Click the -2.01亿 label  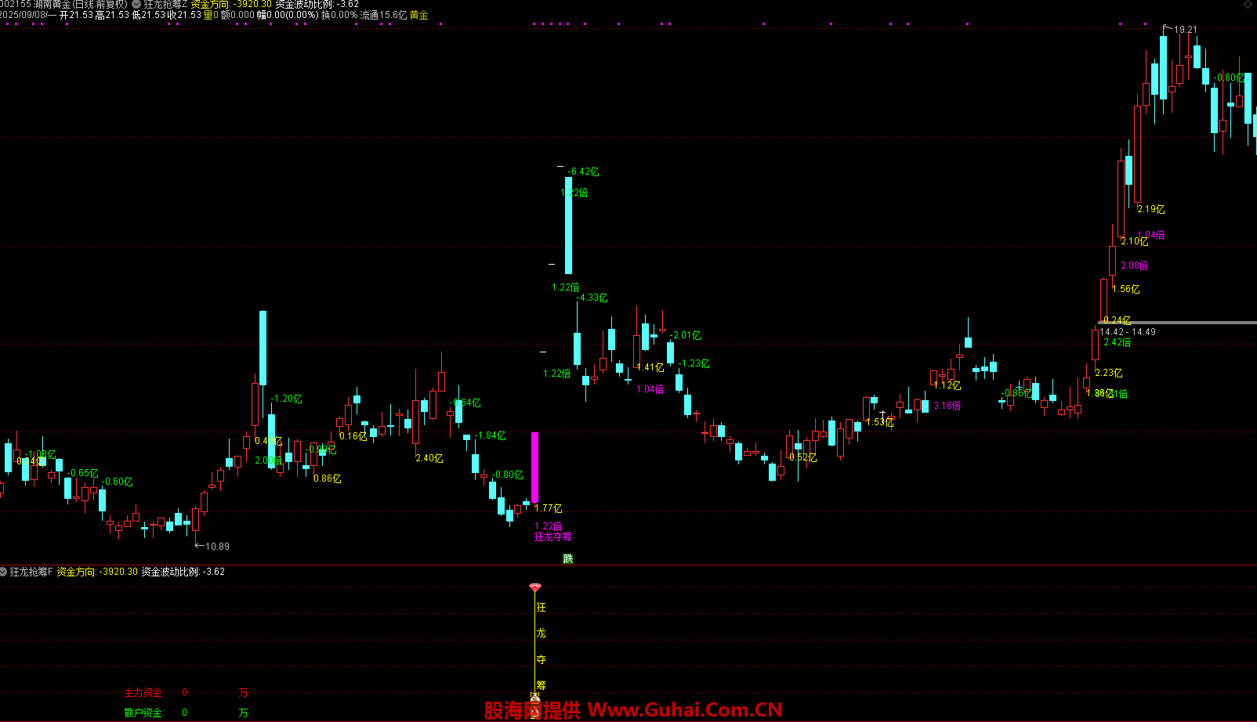[686, 335]
